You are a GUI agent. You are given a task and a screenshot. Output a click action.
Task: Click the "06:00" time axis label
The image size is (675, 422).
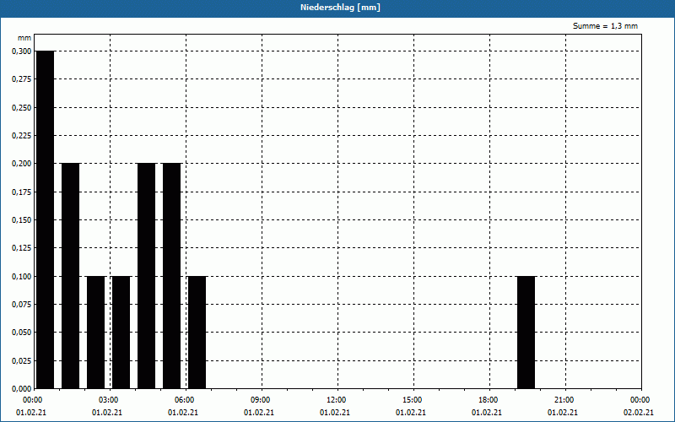[185, 400]
